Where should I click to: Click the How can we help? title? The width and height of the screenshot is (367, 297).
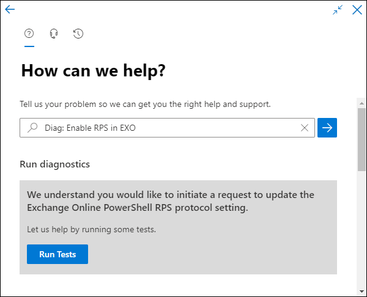point(94,71)
